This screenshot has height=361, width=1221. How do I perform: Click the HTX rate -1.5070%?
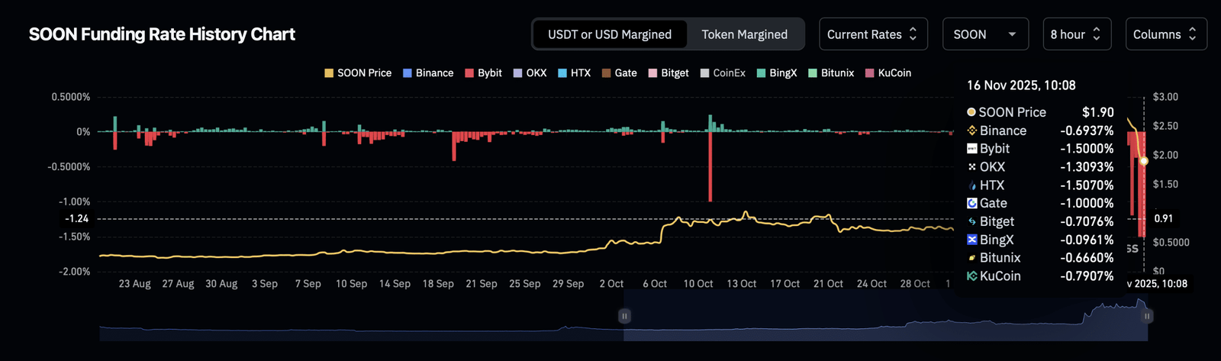(x=1087, y=185)
